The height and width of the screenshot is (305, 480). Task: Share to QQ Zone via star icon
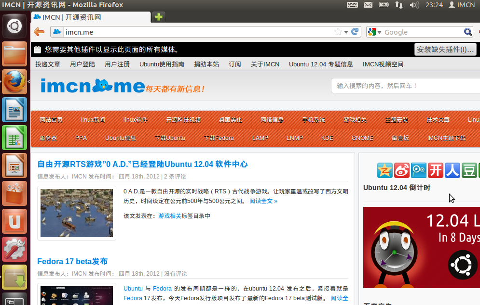384,170
